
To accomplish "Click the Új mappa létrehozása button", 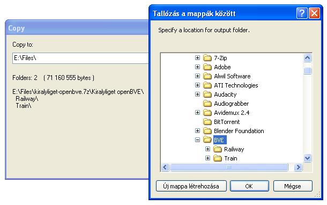I will tap(191, 186).
